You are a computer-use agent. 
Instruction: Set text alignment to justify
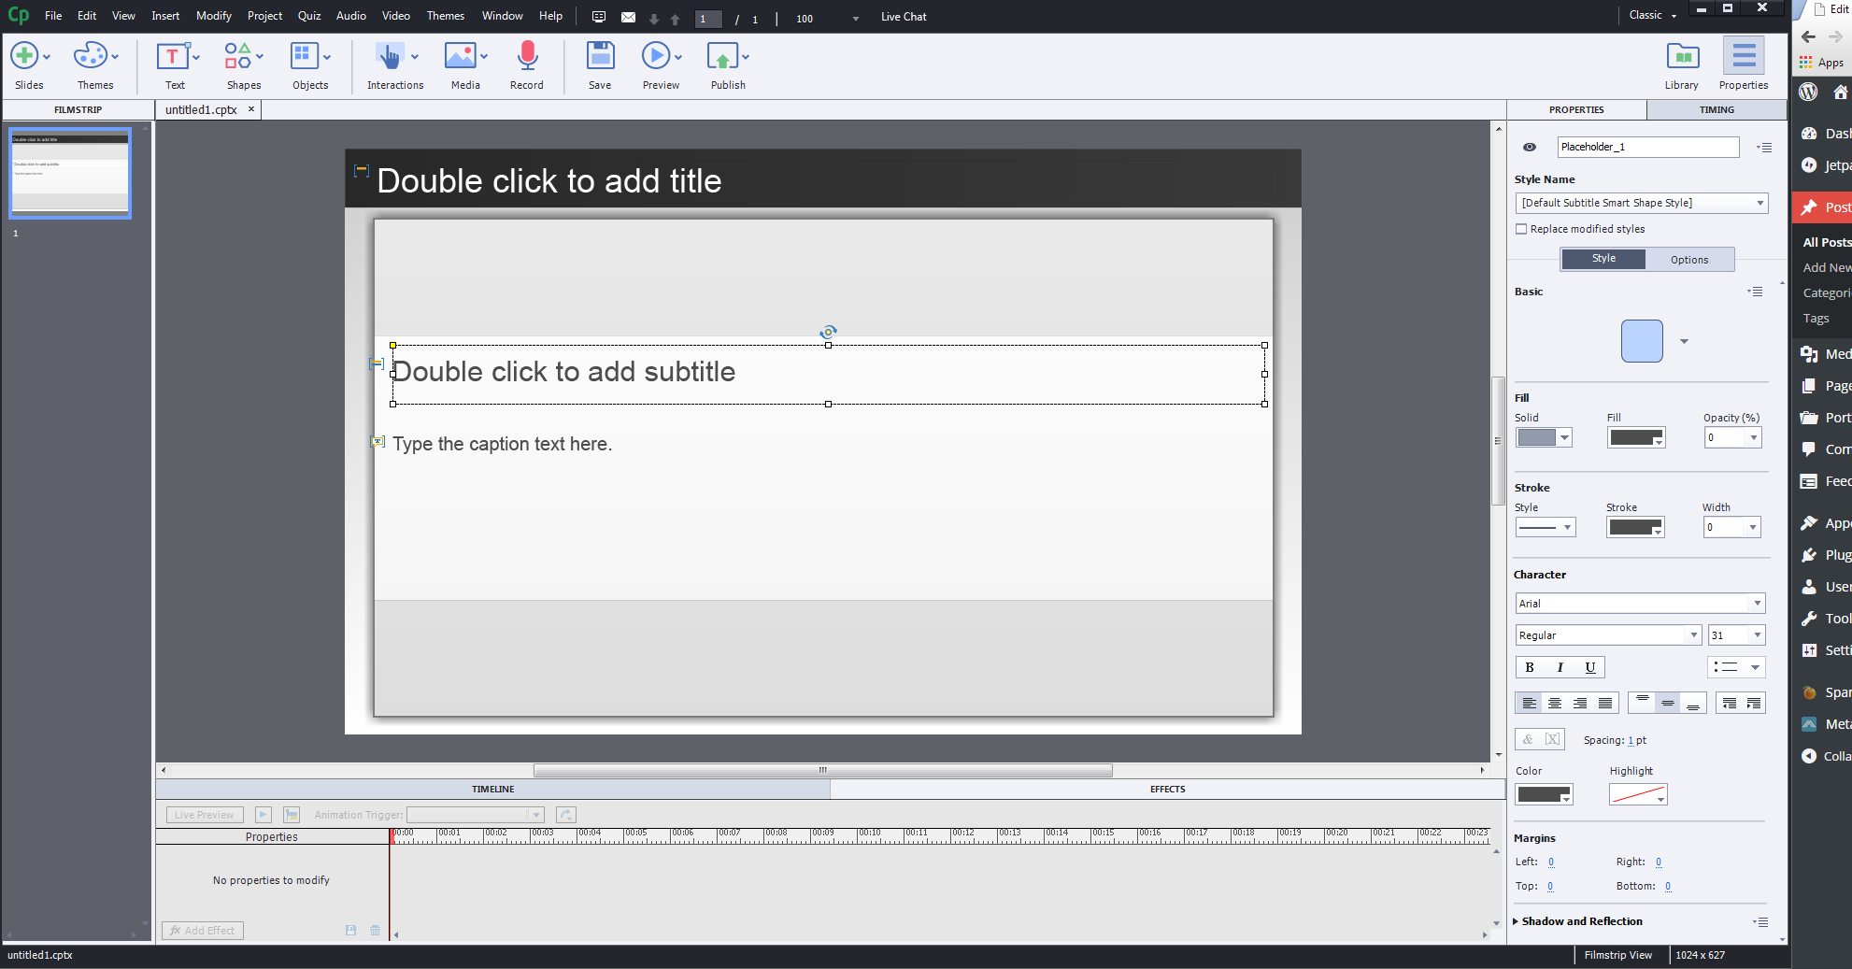coord(1605,703)
